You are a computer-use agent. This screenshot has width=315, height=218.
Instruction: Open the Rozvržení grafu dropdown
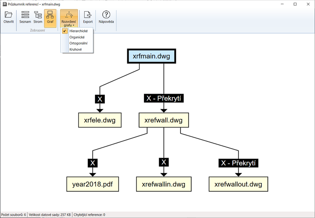(69, 18)
